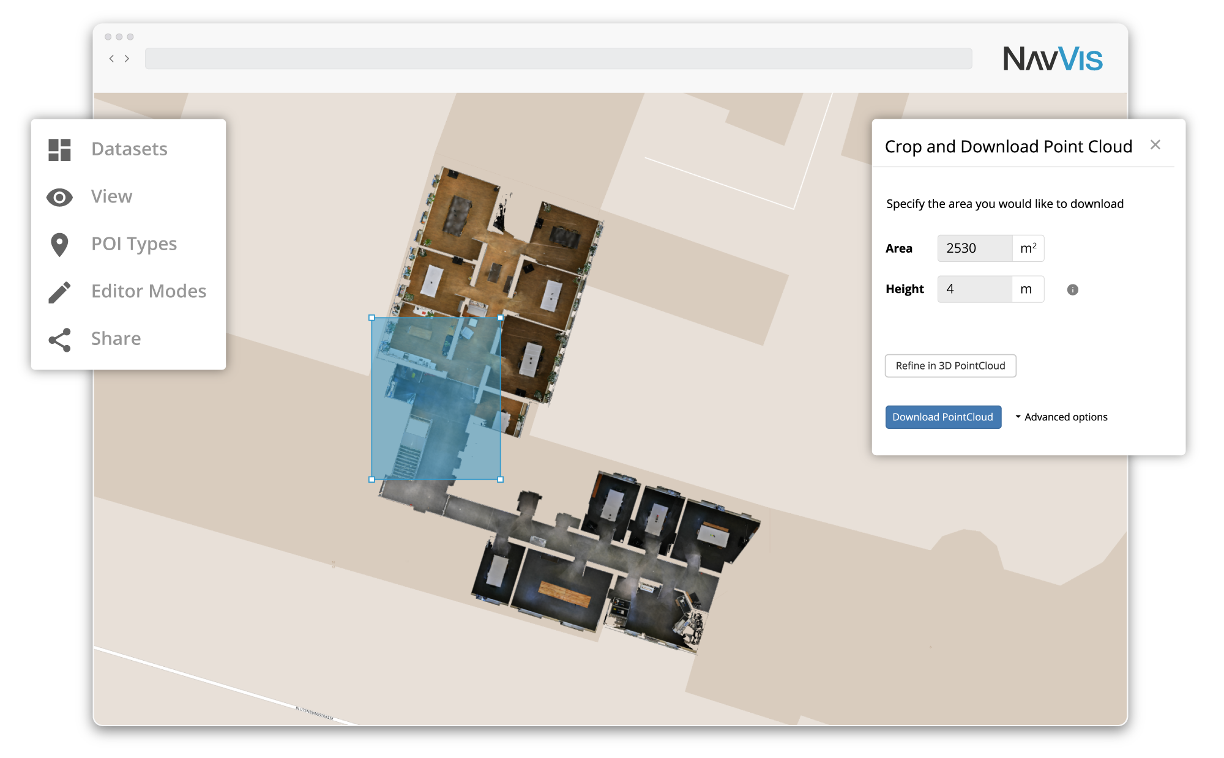This screenshot has width=1224, height=758.
Task: Close the Crop and Download dialog
Action: tap(1156, 146)
